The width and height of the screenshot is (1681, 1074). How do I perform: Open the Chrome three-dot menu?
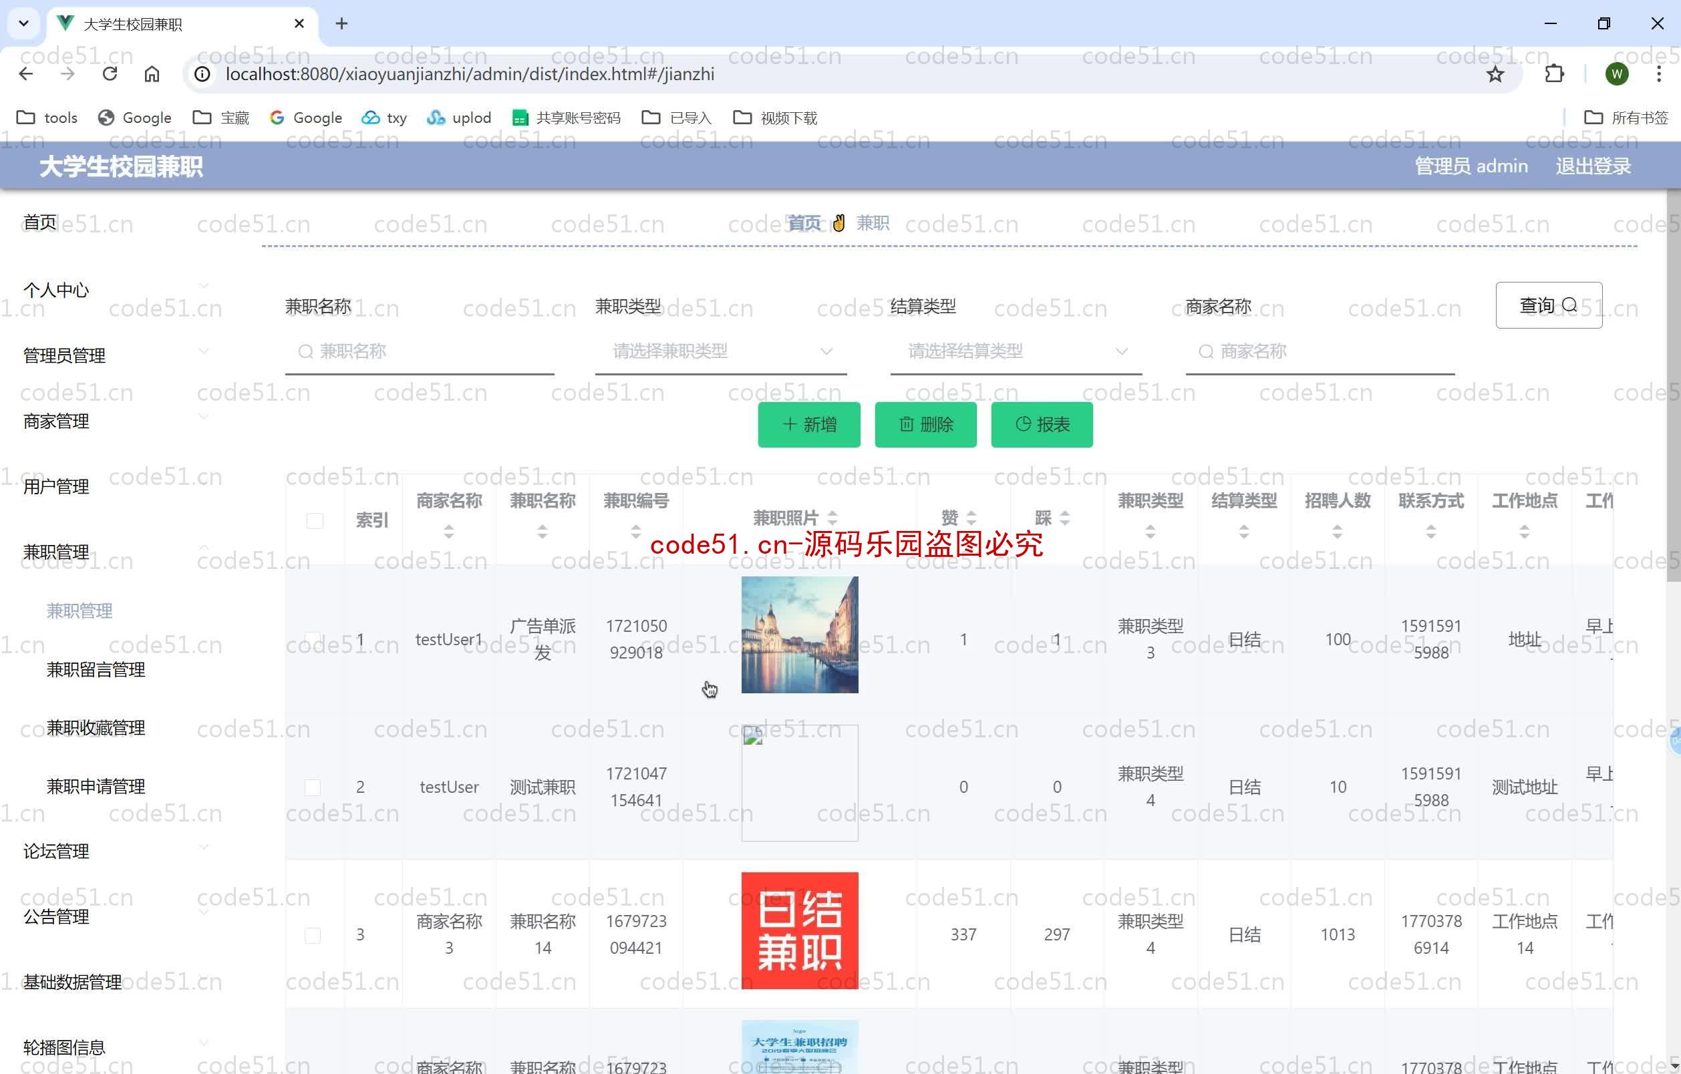pos(1659,74)
